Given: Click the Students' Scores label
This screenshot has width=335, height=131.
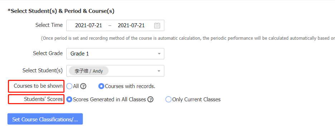Looking at the screenshot, I should click(x=43, y=99).
